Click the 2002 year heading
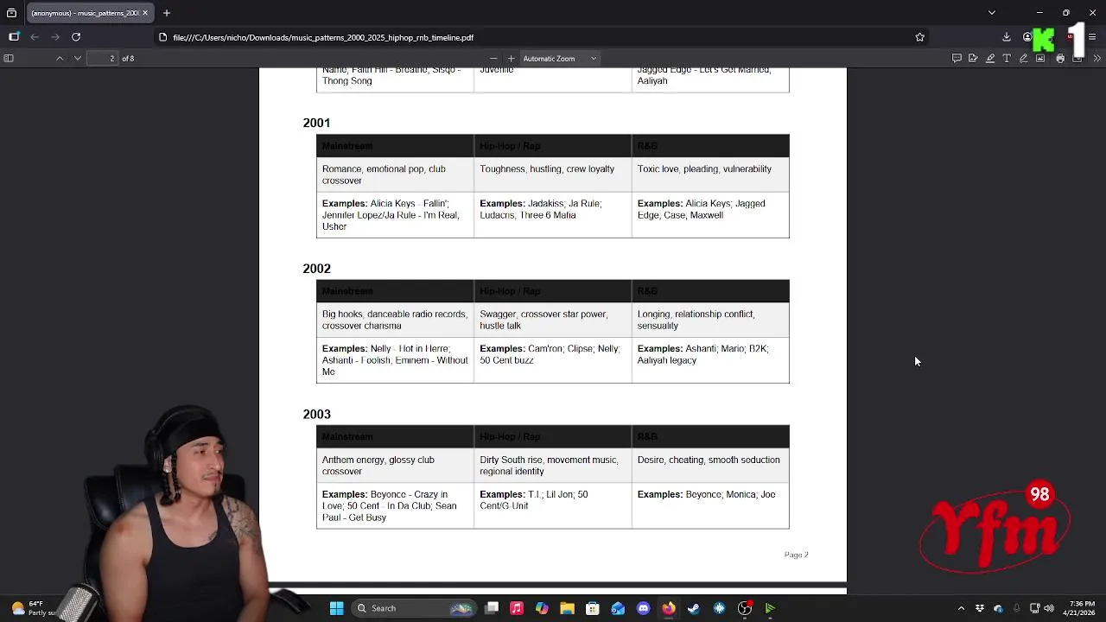1106x622 pixels. pyautogui.click(x=316, y=269)
